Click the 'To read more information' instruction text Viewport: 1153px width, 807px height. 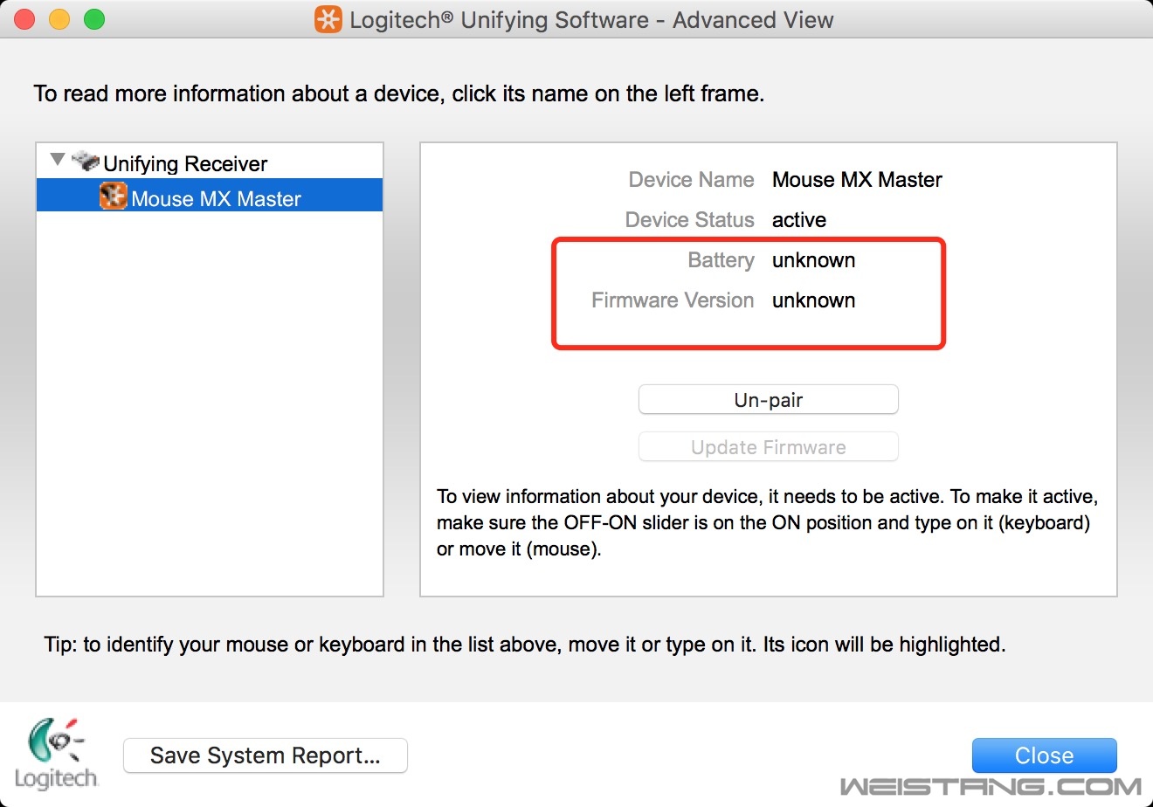click(x=399, y=93)
